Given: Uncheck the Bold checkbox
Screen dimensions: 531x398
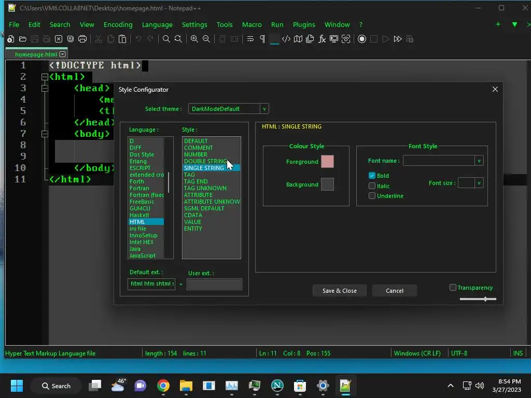Looking at the screenshot, I should pyautogui.click(x=372, y=175).
